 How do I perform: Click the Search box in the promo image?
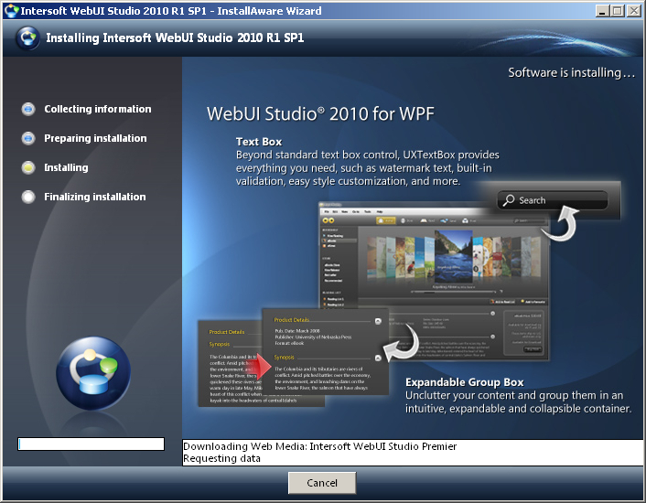(x=553, y=200)
